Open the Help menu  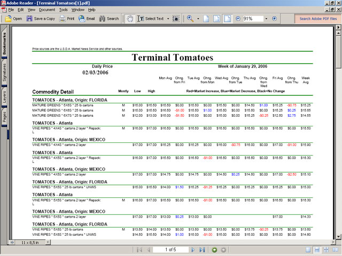coord(91,10)
